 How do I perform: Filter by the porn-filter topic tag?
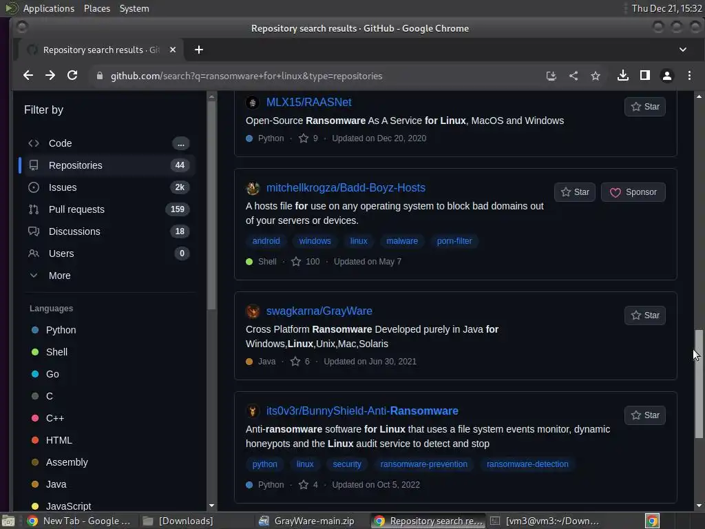(454, 240)
